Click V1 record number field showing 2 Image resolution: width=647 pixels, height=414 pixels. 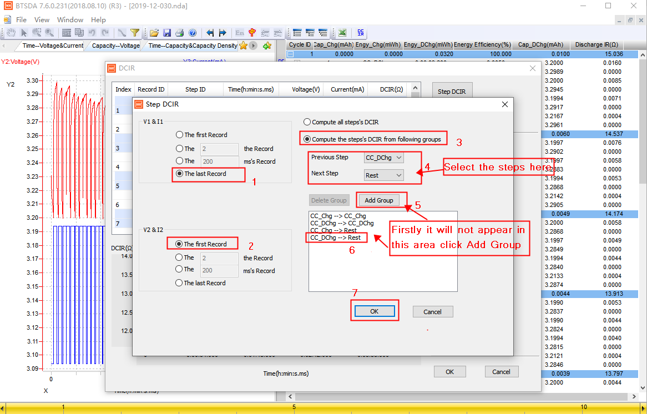[219, 149]
